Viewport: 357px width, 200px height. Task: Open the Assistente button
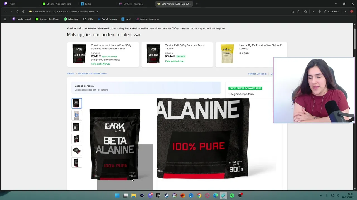coord(331,11)
